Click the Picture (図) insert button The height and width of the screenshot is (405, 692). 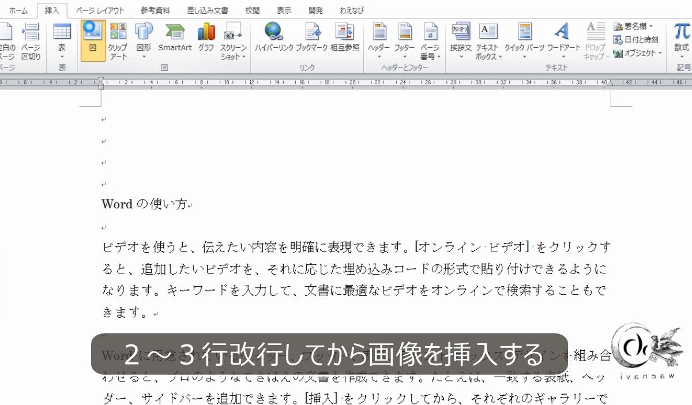coord(93,40)
